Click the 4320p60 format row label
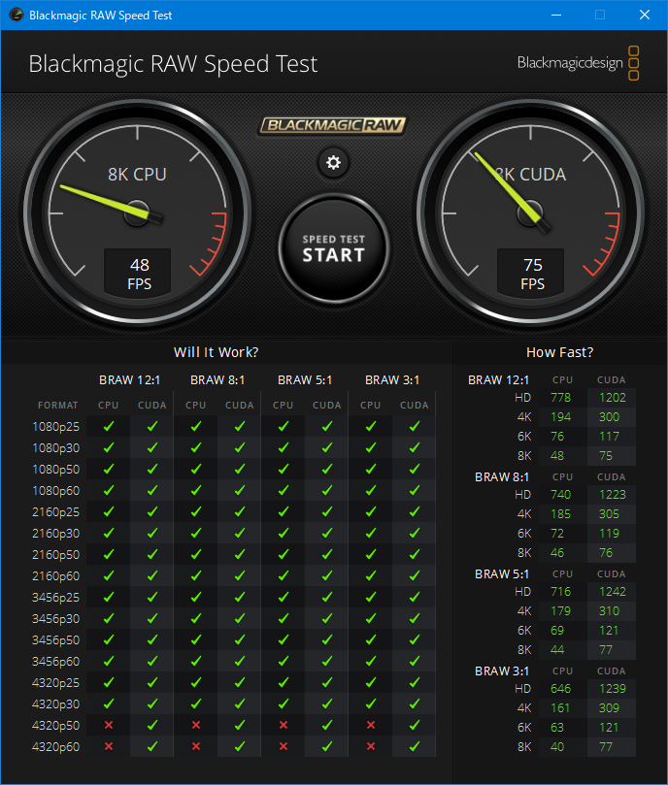 [55, 746]
